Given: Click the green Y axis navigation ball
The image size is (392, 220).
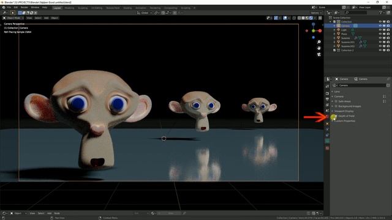Looking at the screenshot, I should [314, 31].
